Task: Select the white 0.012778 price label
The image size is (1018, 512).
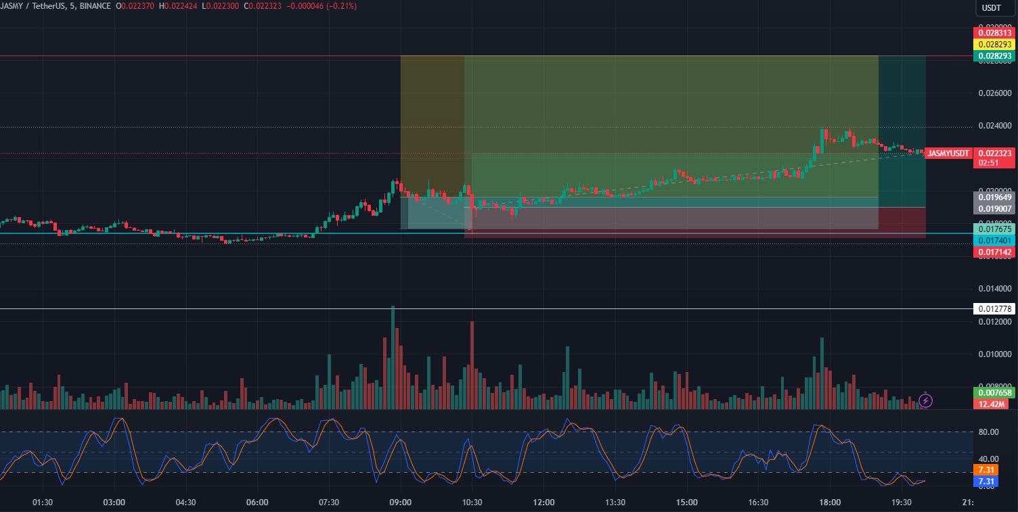Action: tap(994, 309)
